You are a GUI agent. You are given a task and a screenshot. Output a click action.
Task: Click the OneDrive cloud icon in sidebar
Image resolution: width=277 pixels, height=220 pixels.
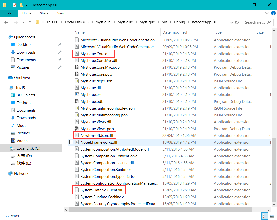pyautogui.click(x=10, y=78)
